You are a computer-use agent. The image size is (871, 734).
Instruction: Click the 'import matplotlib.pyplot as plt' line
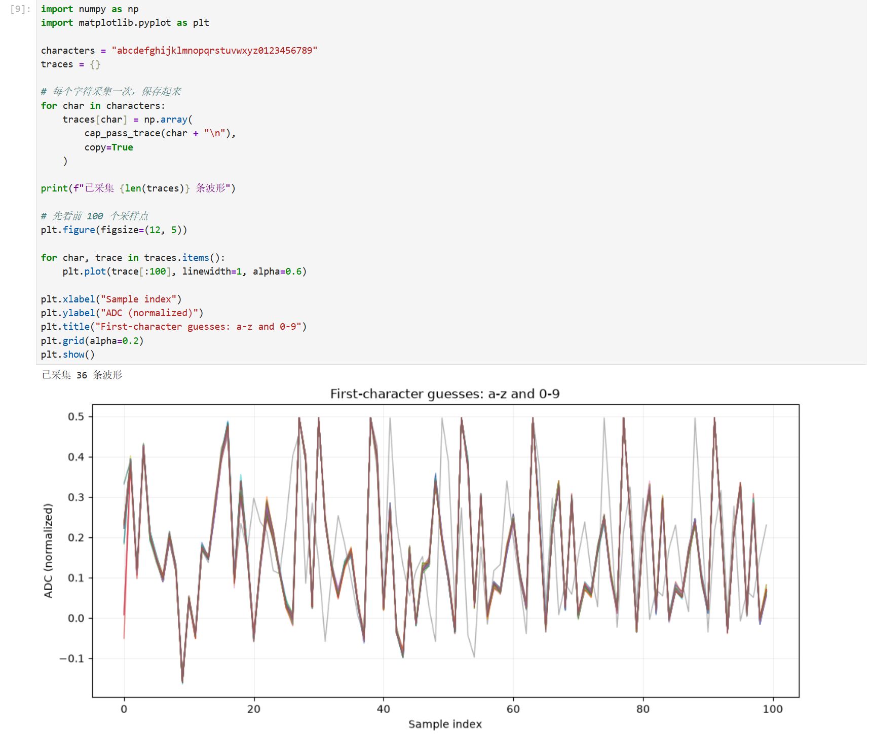point(125,23)
